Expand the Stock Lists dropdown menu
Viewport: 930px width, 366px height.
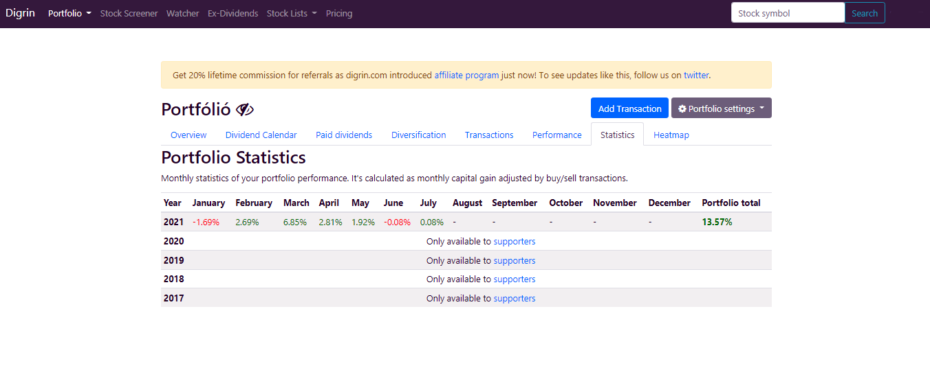pyautogui.click(x=292, y=13)
